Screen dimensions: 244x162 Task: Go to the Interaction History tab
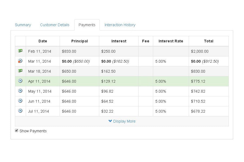(x=120, y=25)
